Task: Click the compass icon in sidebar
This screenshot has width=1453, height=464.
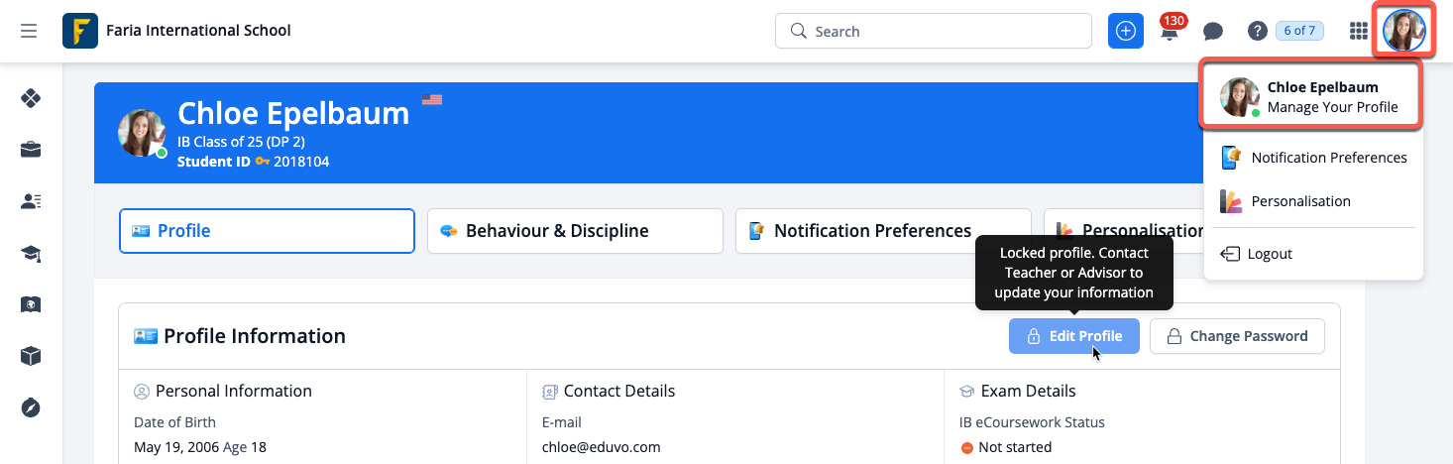Action: (31, 406)
